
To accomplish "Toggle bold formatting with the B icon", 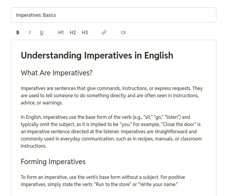I will coord(18,32).
